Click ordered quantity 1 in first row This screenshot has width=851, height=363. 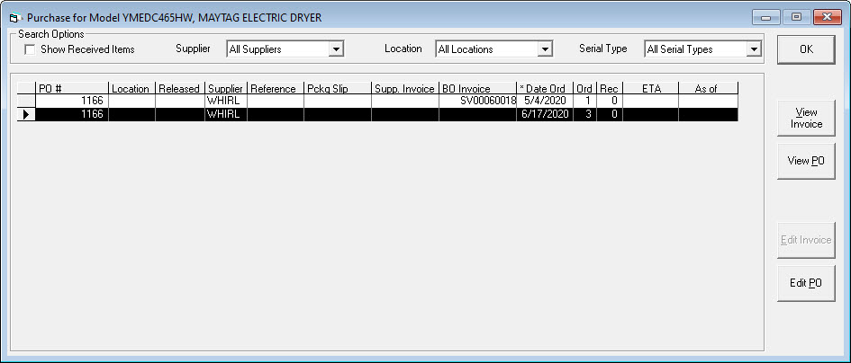pyautogui.click(x=584, y=102)
